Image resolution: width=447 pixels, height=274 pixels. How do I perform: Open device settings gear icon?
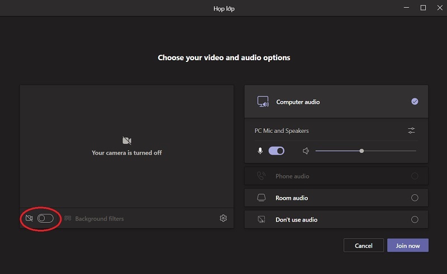[x=223, y=218]
